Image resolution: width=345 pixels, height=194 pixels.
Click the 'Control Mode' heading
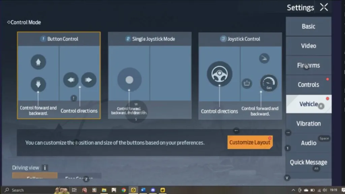click(x=26, y=22)
